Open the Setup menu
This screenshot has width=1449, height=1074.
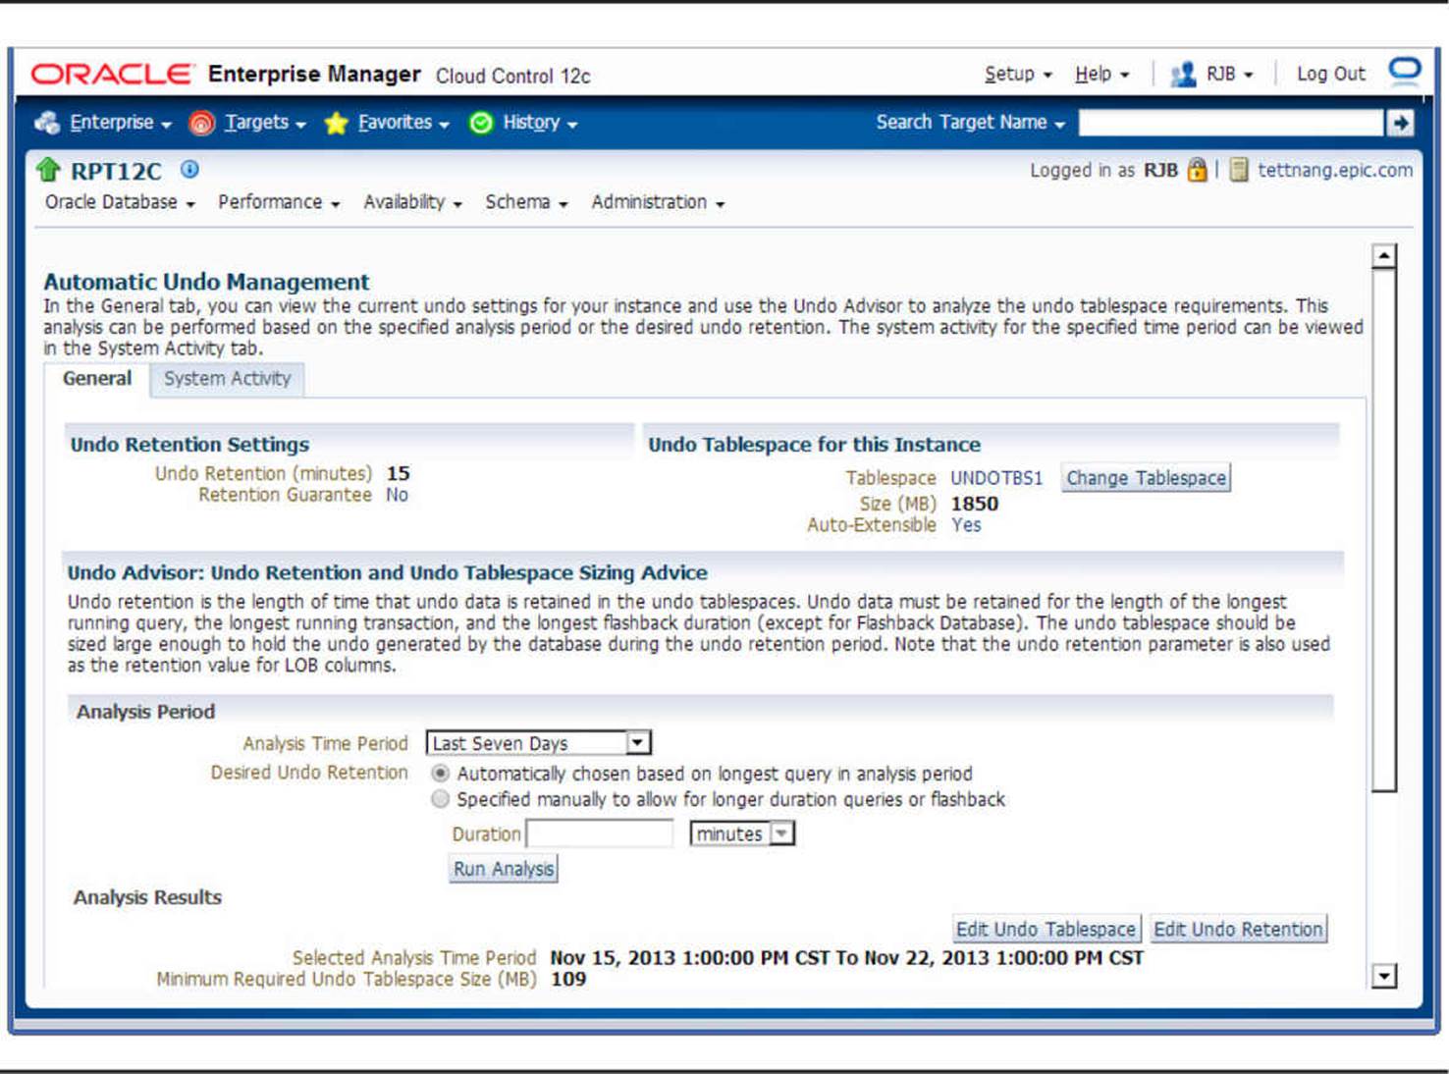click(x=1018, y=75)
